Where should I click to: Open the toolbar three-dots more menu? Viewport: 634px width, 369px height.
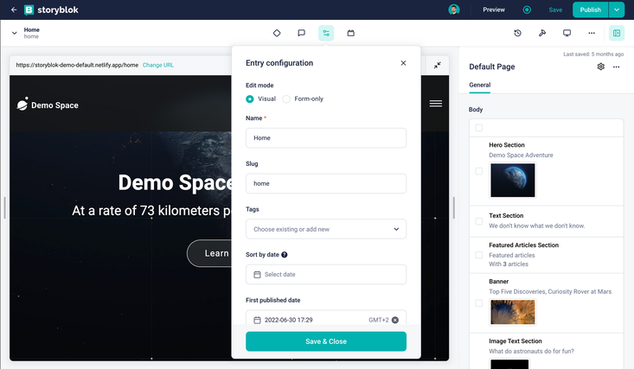(592, 33)
